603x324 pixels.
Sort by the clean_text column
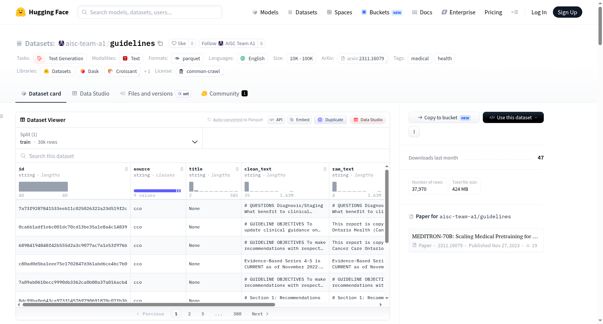[325, 169]
